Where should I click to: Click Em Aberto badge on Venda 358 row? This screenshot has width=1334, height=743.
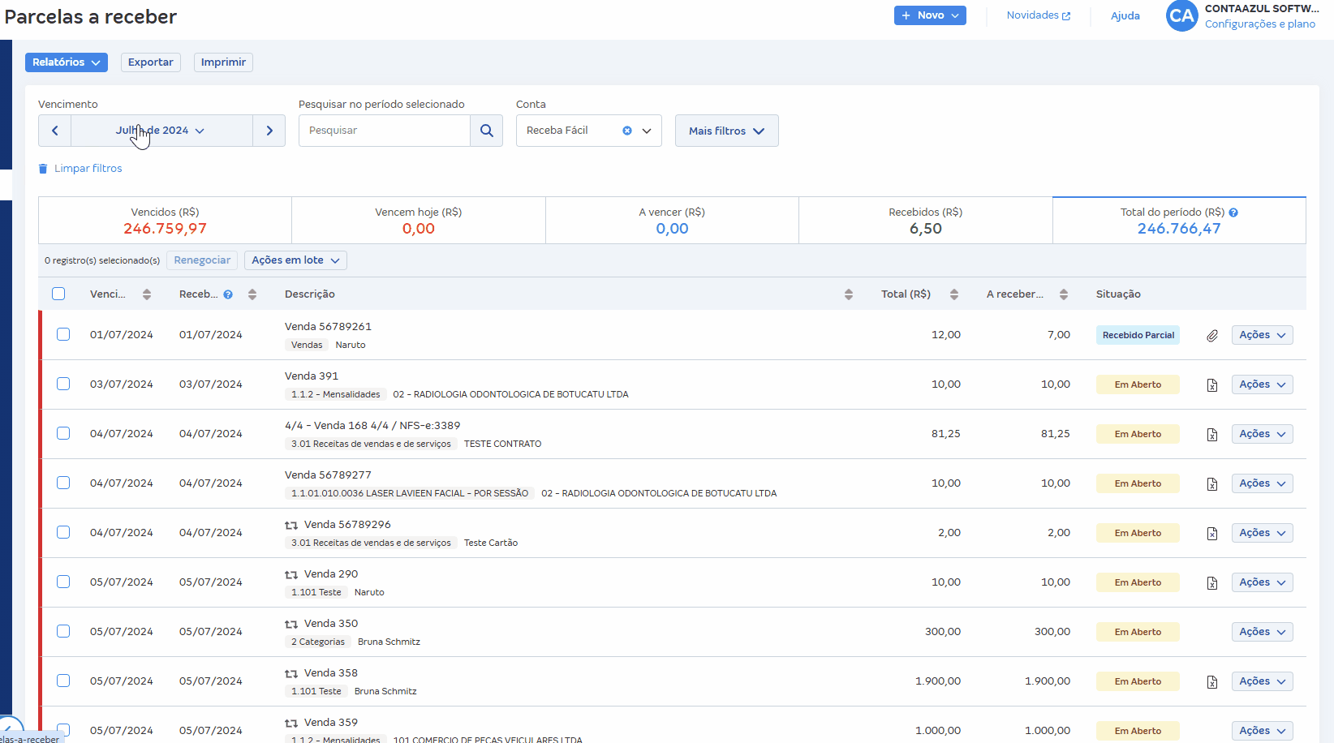click(x=1138, y=681)
